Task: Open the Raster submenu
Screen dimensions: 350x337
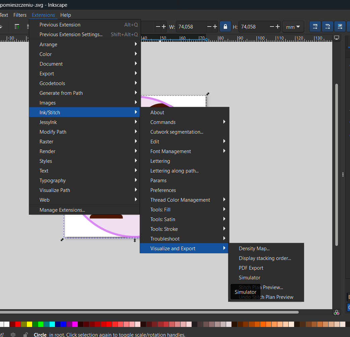Action: pos(85,142)
